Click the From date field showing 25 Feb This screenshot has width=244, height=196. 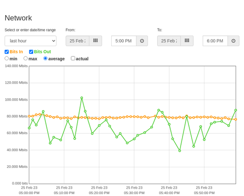click(x=78, y=41)
